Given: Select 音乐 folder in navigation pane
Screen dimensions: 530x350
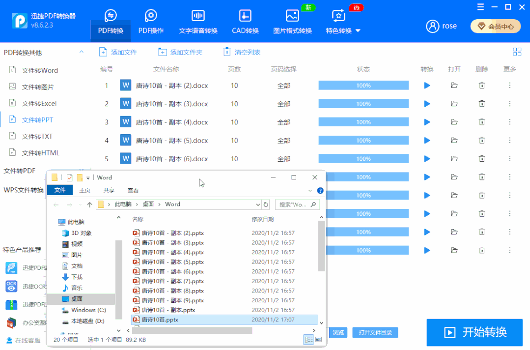Looking at the screenshot, I should coord(73,288).
